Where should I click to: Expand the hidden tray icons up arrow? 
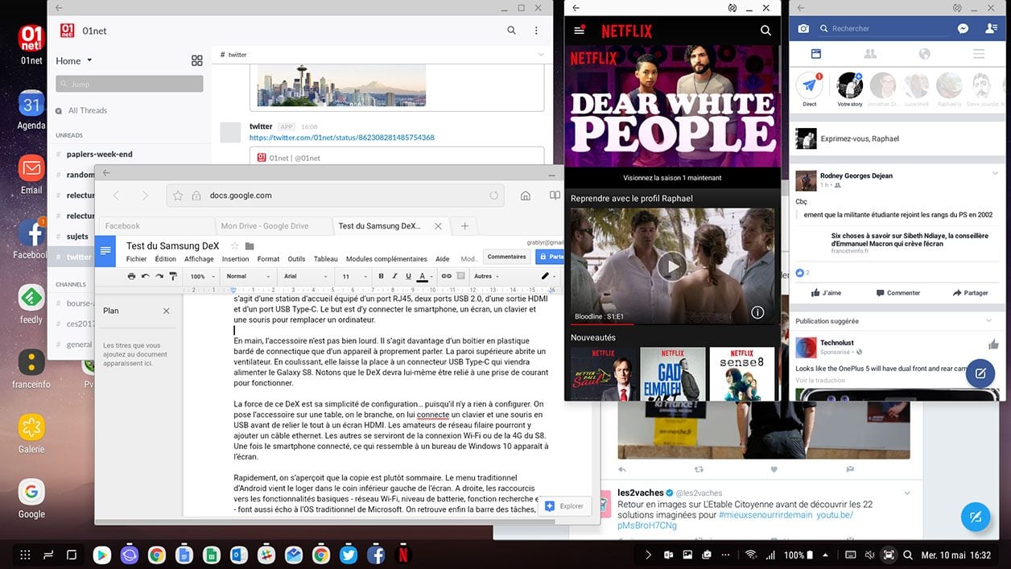tap(824, 555)
